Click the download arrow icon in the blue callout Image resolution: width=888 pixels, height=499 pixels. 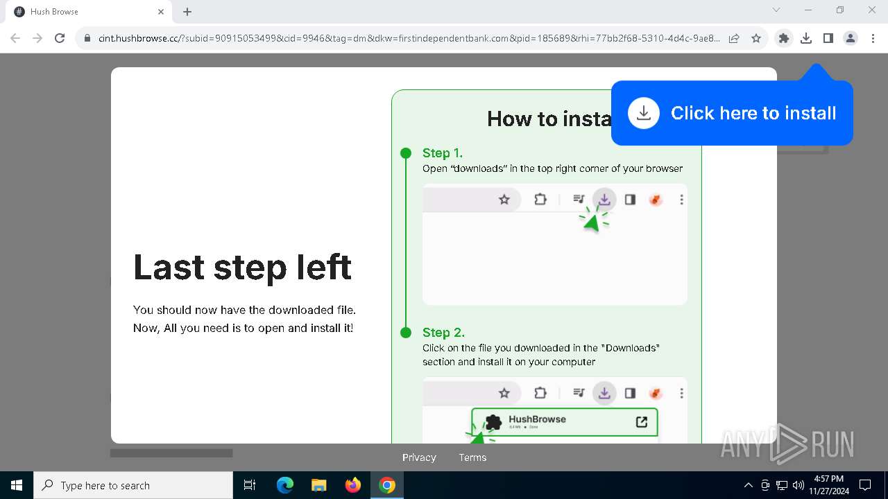coord(644,113)
